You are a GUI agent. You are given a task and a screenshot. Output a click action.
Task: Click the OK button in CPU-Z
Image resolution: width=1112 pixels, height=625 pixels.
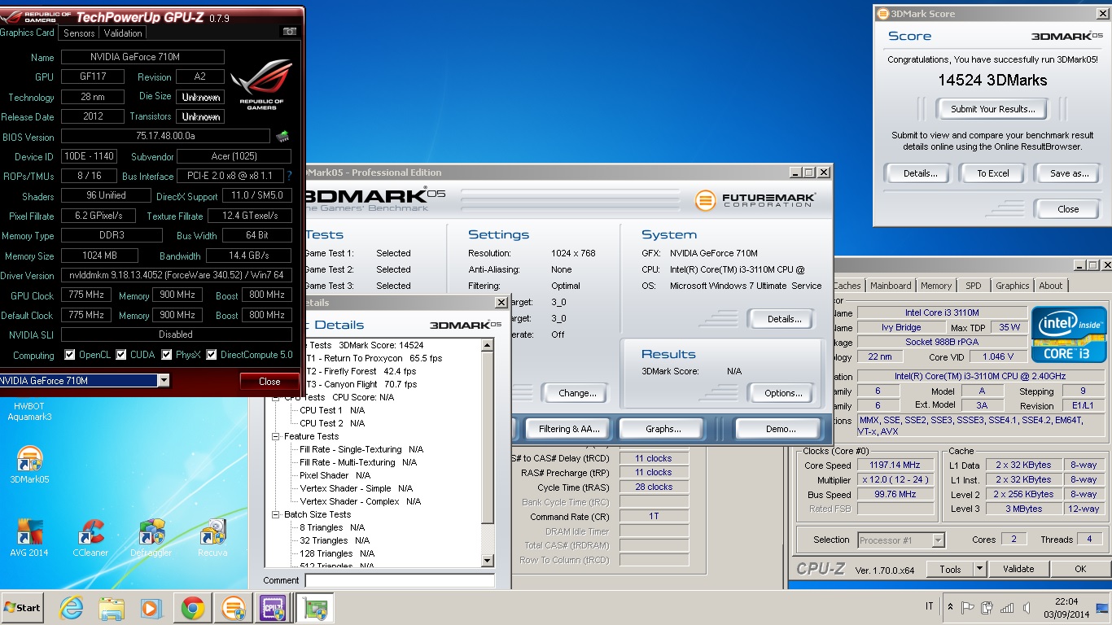pyautogui.click(x=1080, y=569)
